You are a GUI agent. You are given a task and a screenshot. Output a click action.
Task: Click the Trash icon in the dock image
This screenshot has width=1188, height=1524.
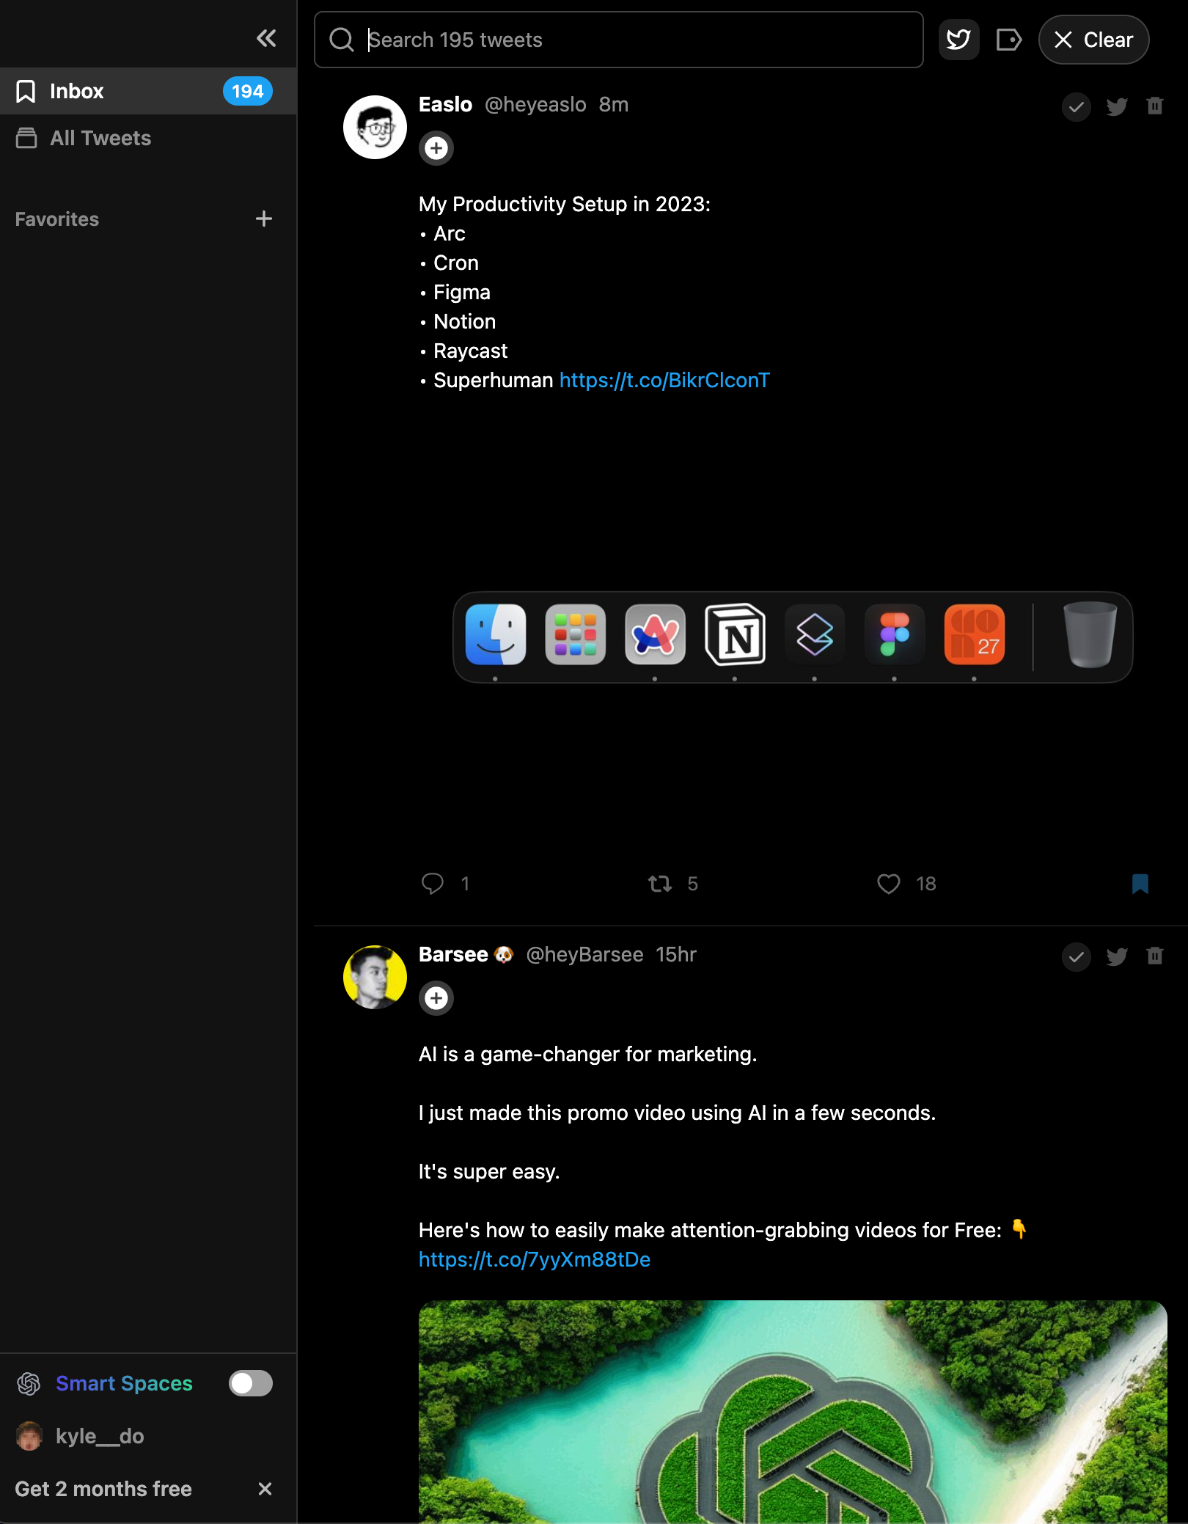click(1090, 634)
